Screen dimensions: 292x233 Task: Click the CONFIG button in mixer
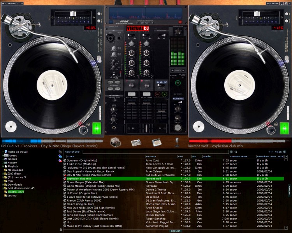pyautogui.click(x=118, y=82)
